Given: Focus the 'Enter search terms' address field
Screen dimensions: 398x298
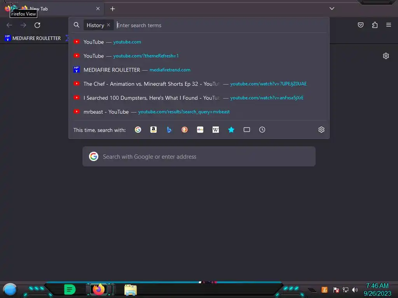Looking at the screenshot, I should point(220,25).
